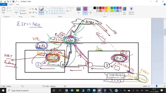This screenshot has height=93, width=166.
Task: Click the Cut button
Action: [x=9, y=8]
